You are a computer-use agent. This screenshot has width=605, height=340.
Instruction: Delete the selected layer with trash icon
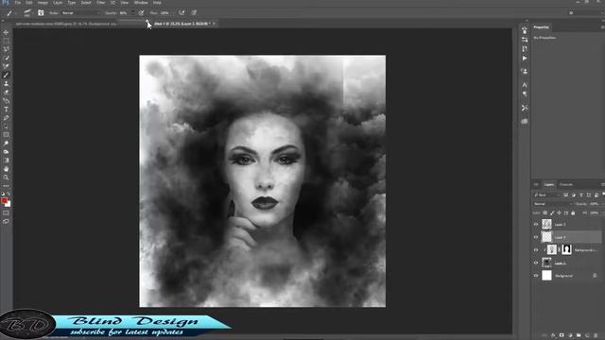click(x=596, y=335)
